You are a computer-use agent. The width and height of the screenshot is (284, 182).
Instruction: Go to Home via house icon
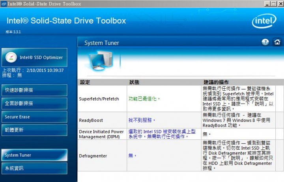(277, 42)
